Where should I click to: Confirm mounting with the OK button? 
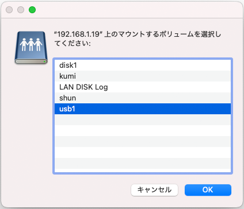click(208, 190)
